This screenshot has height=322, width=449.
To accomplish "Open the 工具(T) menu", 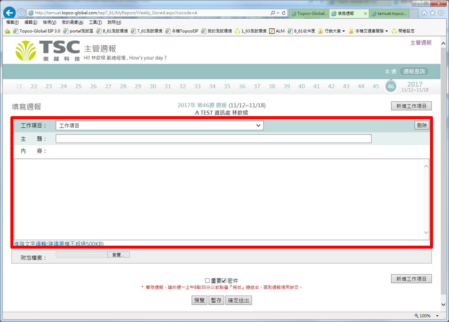I will tap(95, 22).
